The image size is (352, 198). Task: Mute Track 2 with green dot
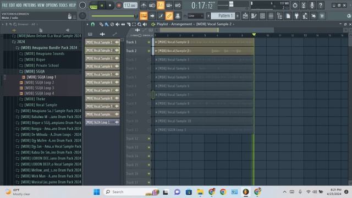pos(148,51)
